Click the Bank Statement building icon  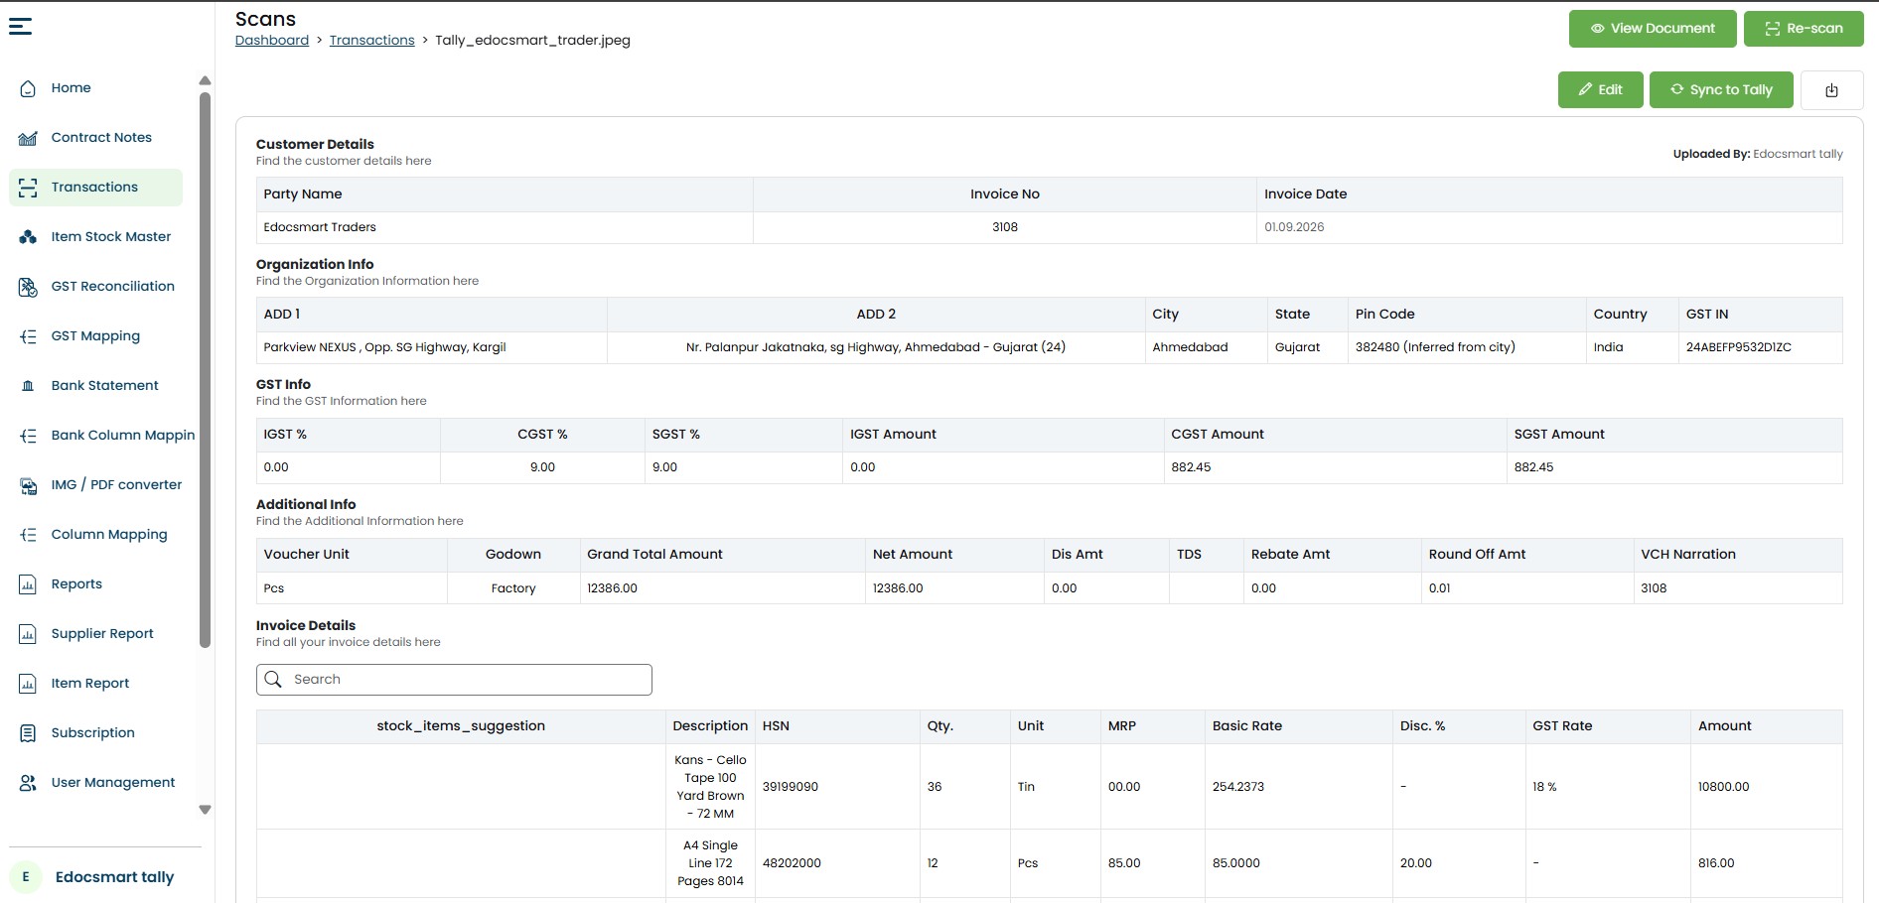click(28, 386)
